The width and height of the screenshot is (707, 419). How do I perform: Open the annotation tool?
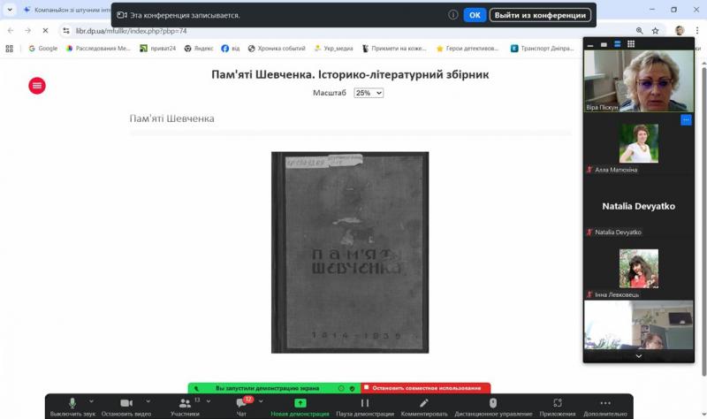coord(424,404)
